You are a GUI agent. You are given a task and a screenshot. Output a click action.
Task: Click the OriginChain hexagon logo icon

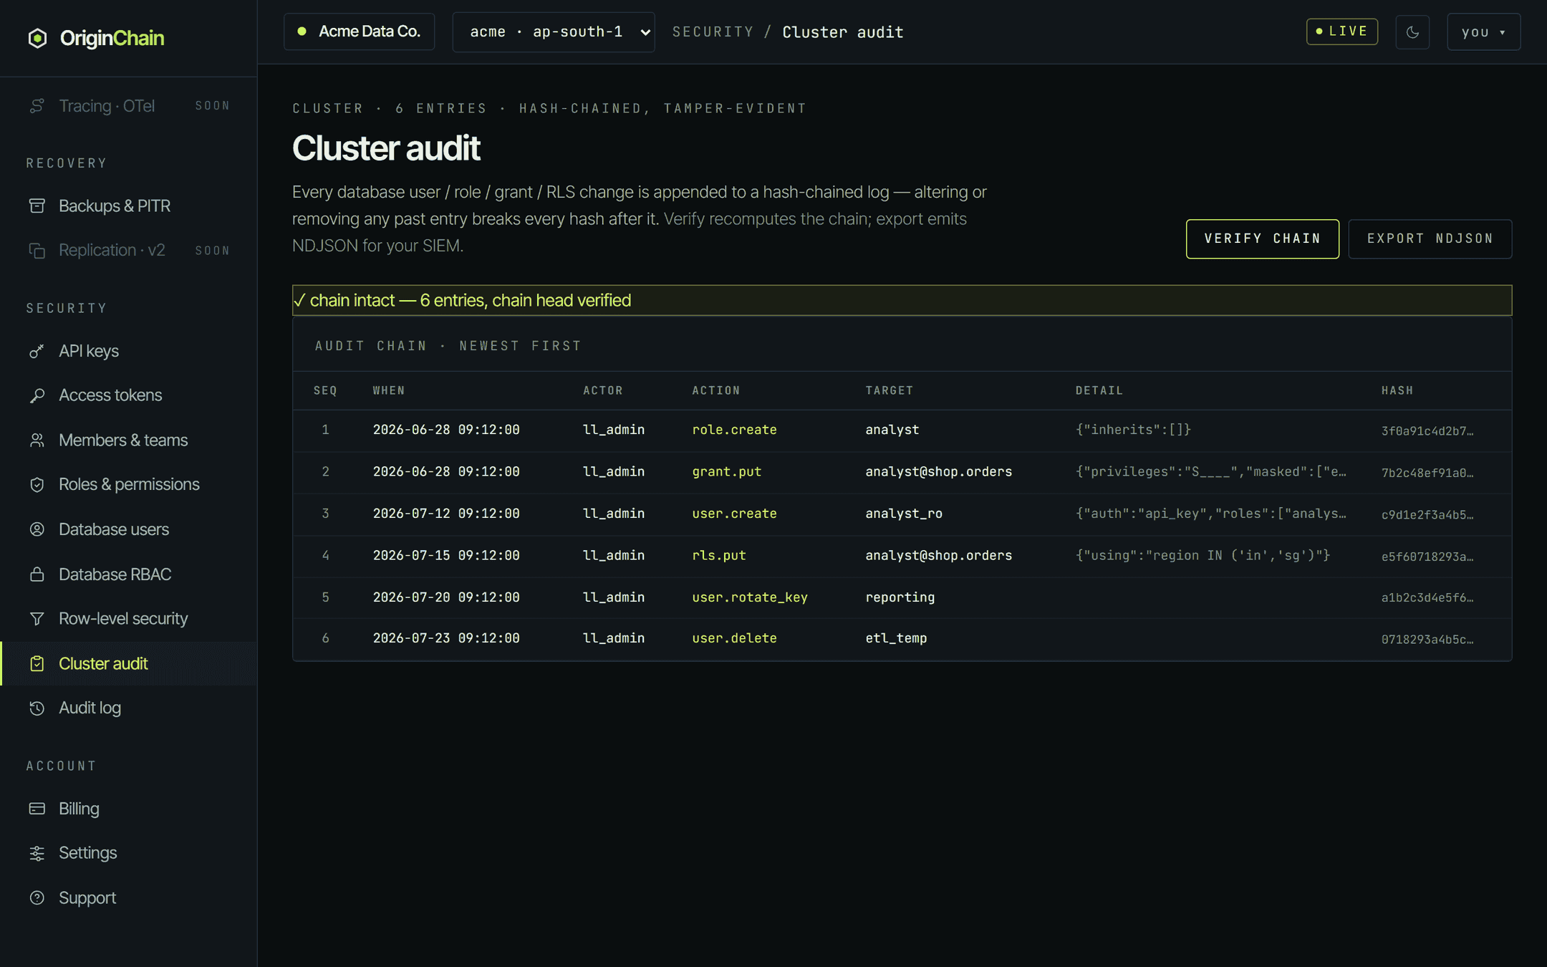tap(37, 38)
